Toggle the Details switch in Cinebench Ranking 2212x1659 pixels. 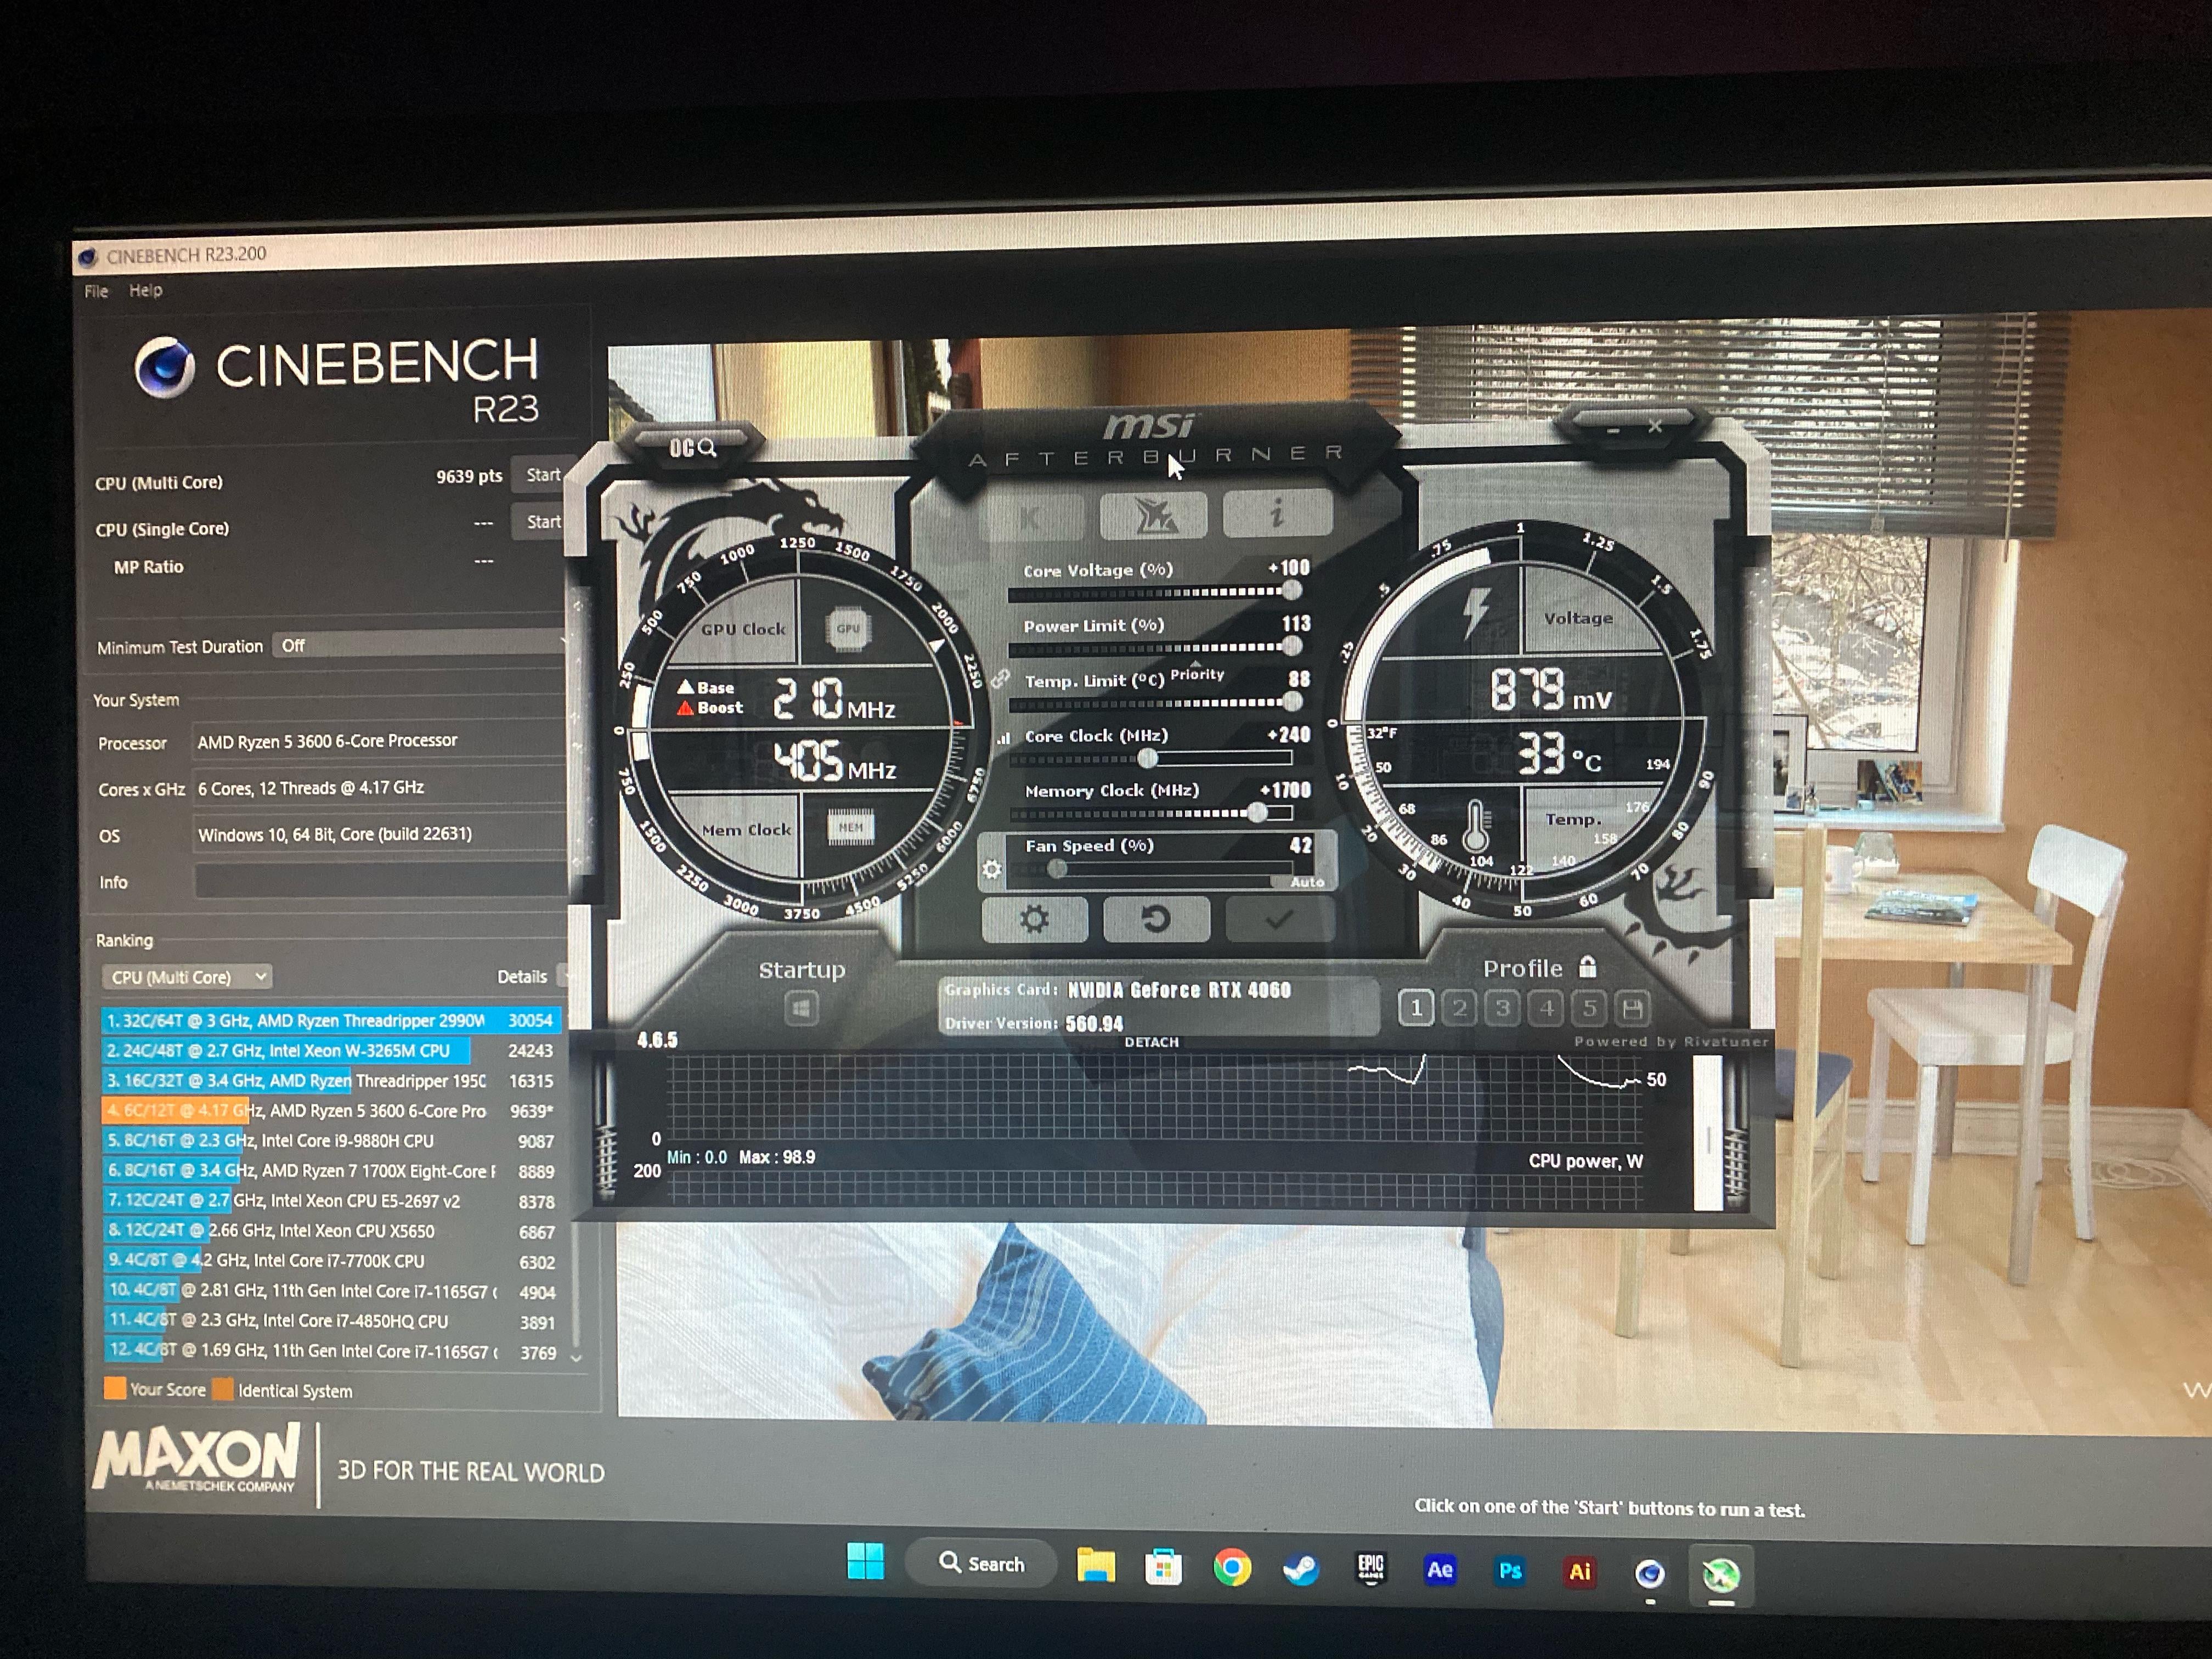[x=563, y=975]
